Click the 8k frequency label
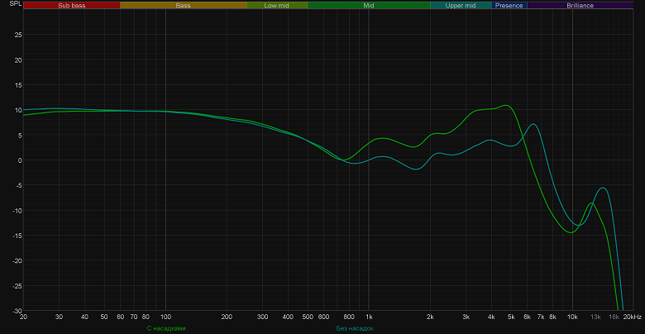Screen dimensions: 645x334 [553, 317]
